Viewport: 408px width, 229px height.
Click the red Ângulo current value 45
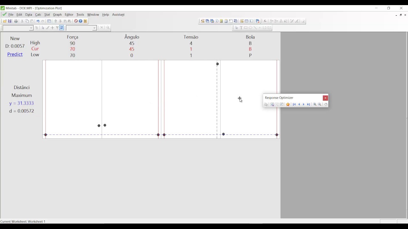132,49
